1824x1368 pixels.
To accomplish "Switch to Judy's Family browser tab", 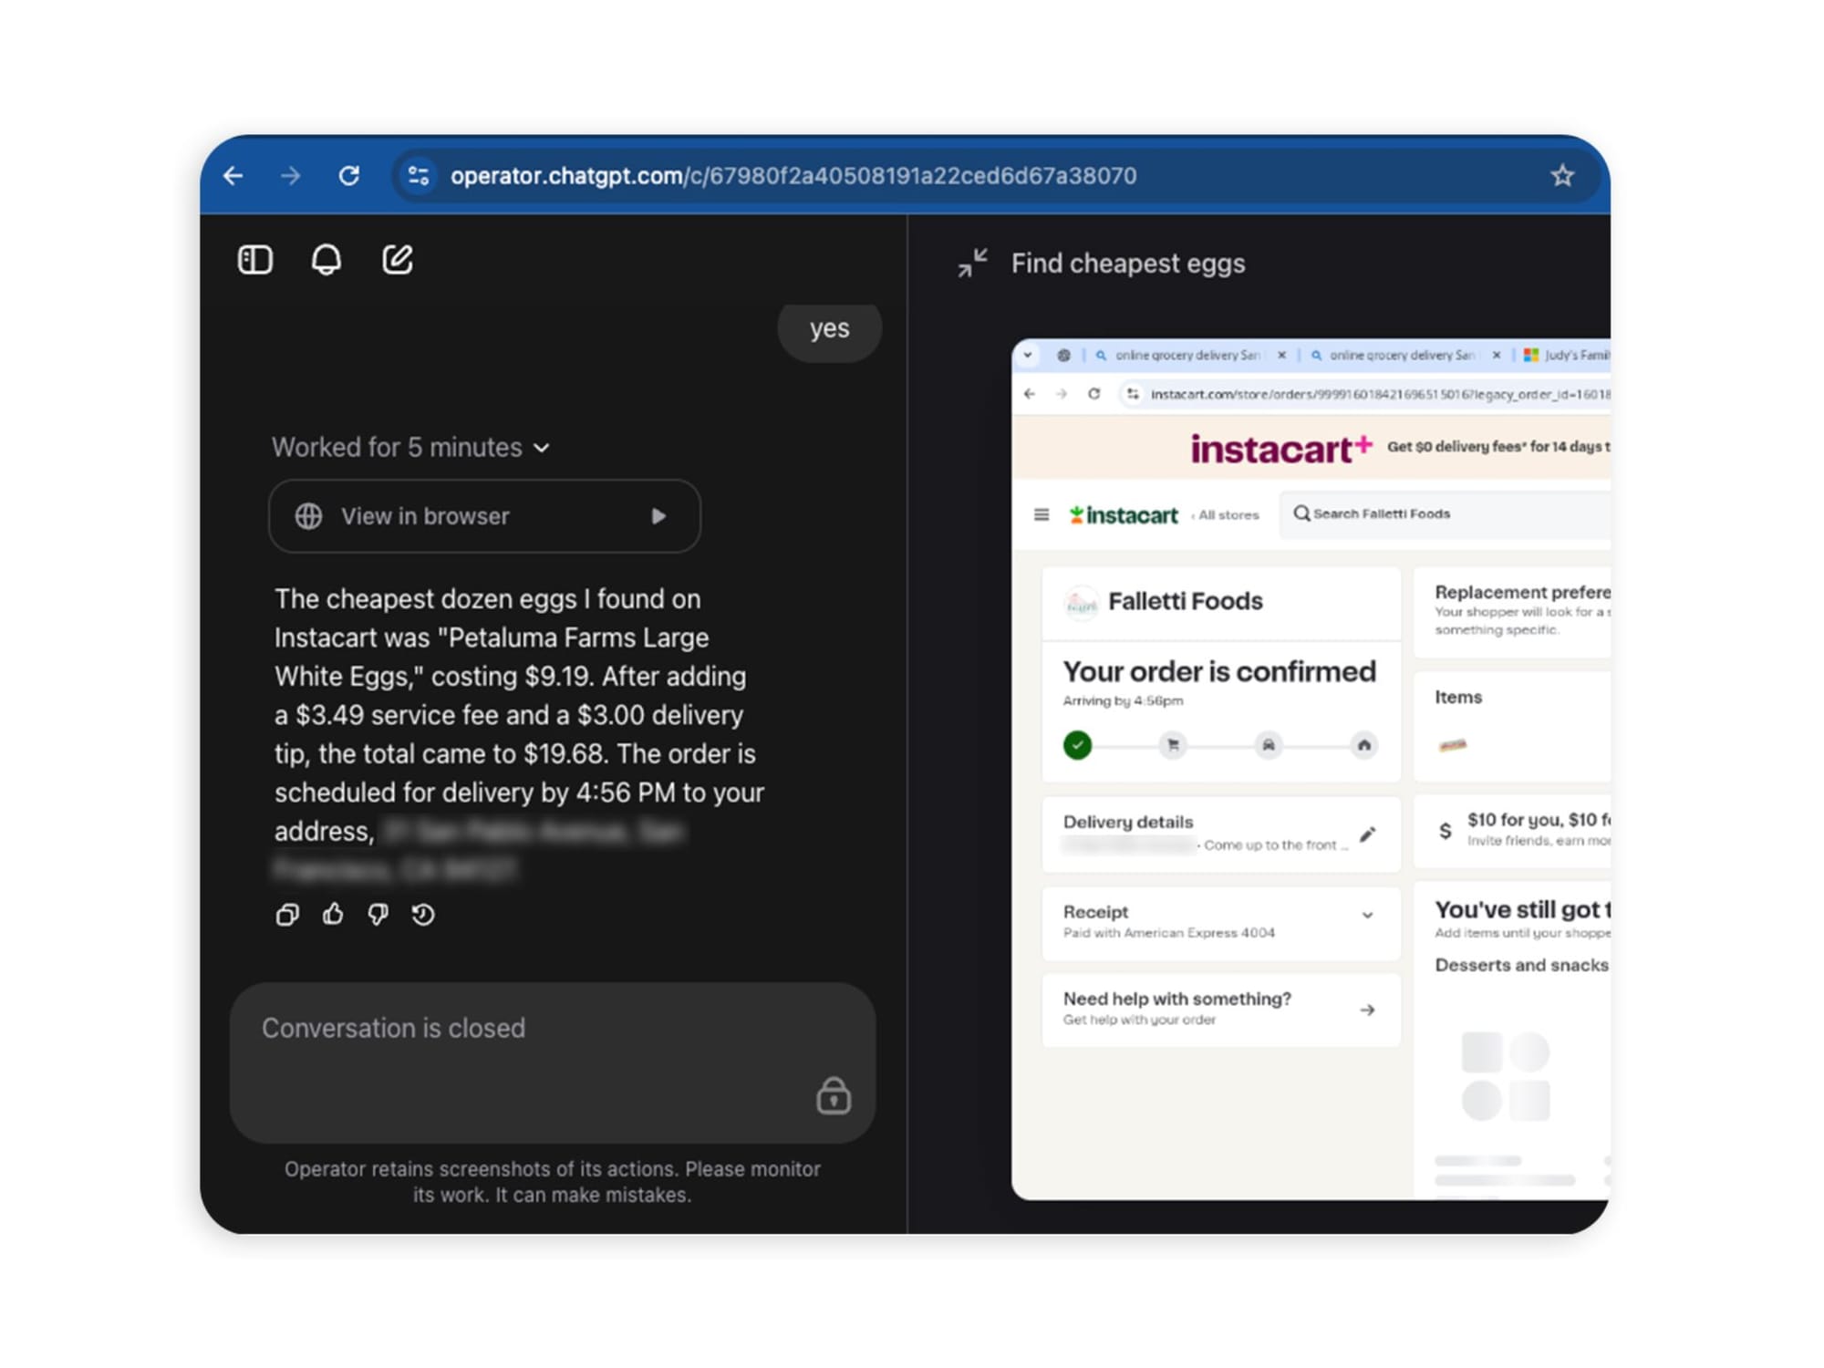I will click(x=1567, y=355).
